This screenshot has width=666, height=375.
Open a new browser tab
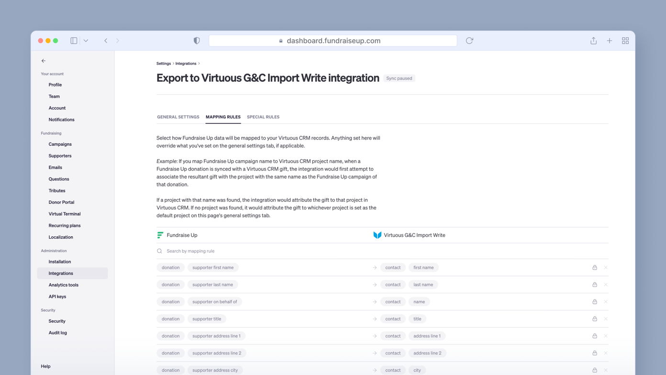tap(610, 41)
